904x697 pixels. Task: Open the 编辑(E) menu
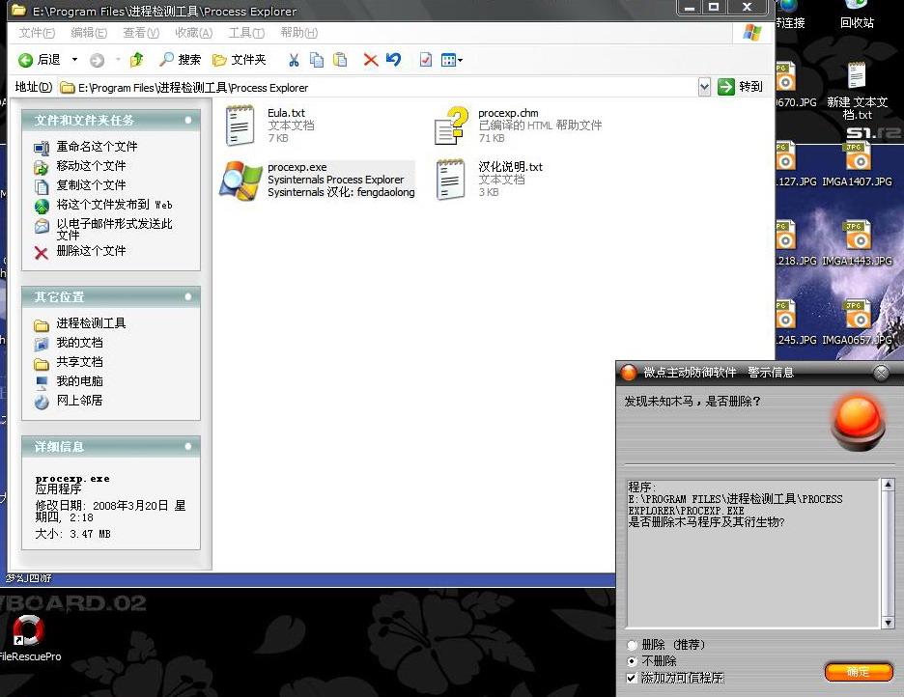(x=89, y=33)
